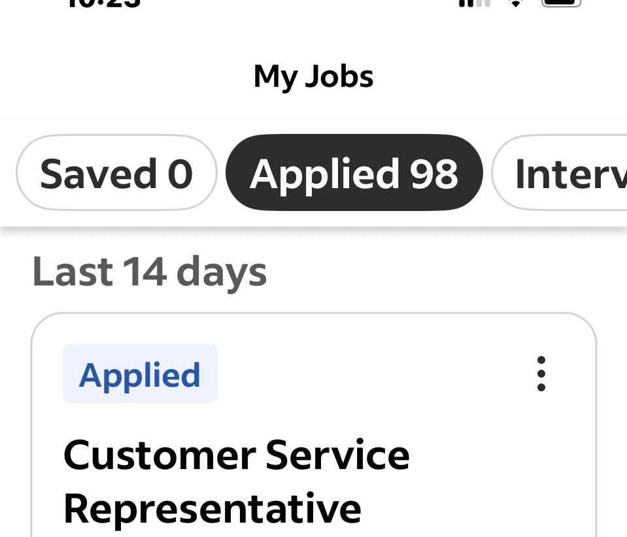627x537 pixels.
Task: Tap the My Jobs page heading
Action: (313, 76)
